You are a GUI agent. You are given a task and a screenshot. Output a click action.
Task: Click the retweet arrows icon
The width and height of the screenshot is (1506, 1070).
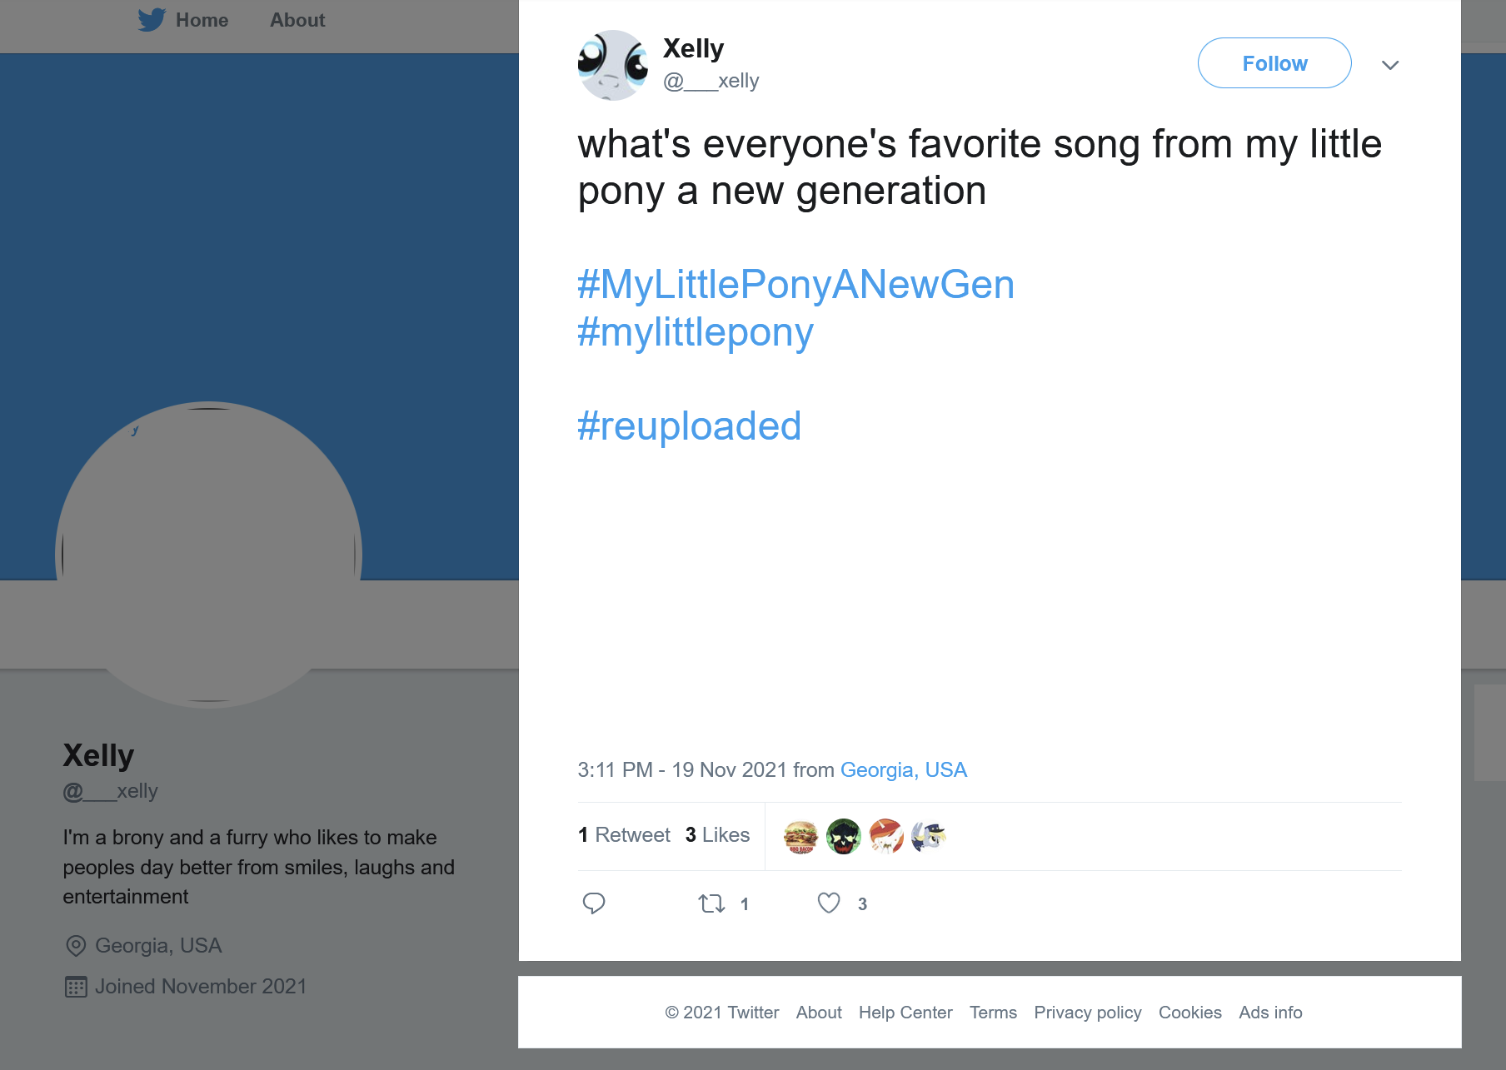pyautogui.click(x=711, y=903)
